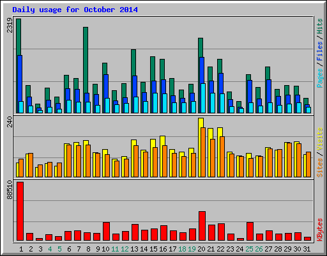The width and height of the screenshot is (327, 256).
Task: Click the day "1" label on the x-axis
Action: pyautogui.click(x=21, y=249)
